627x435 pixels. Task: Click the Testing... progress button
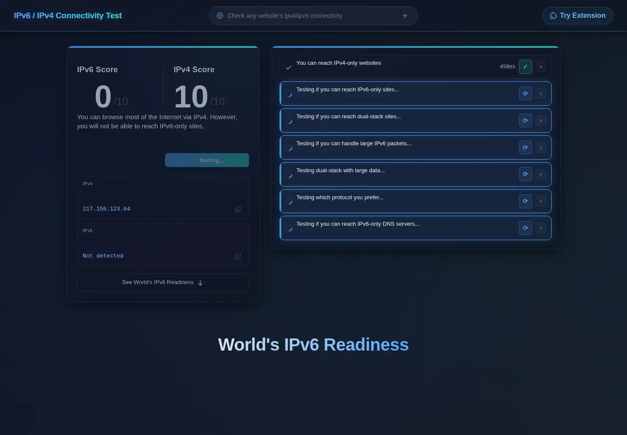207,160
